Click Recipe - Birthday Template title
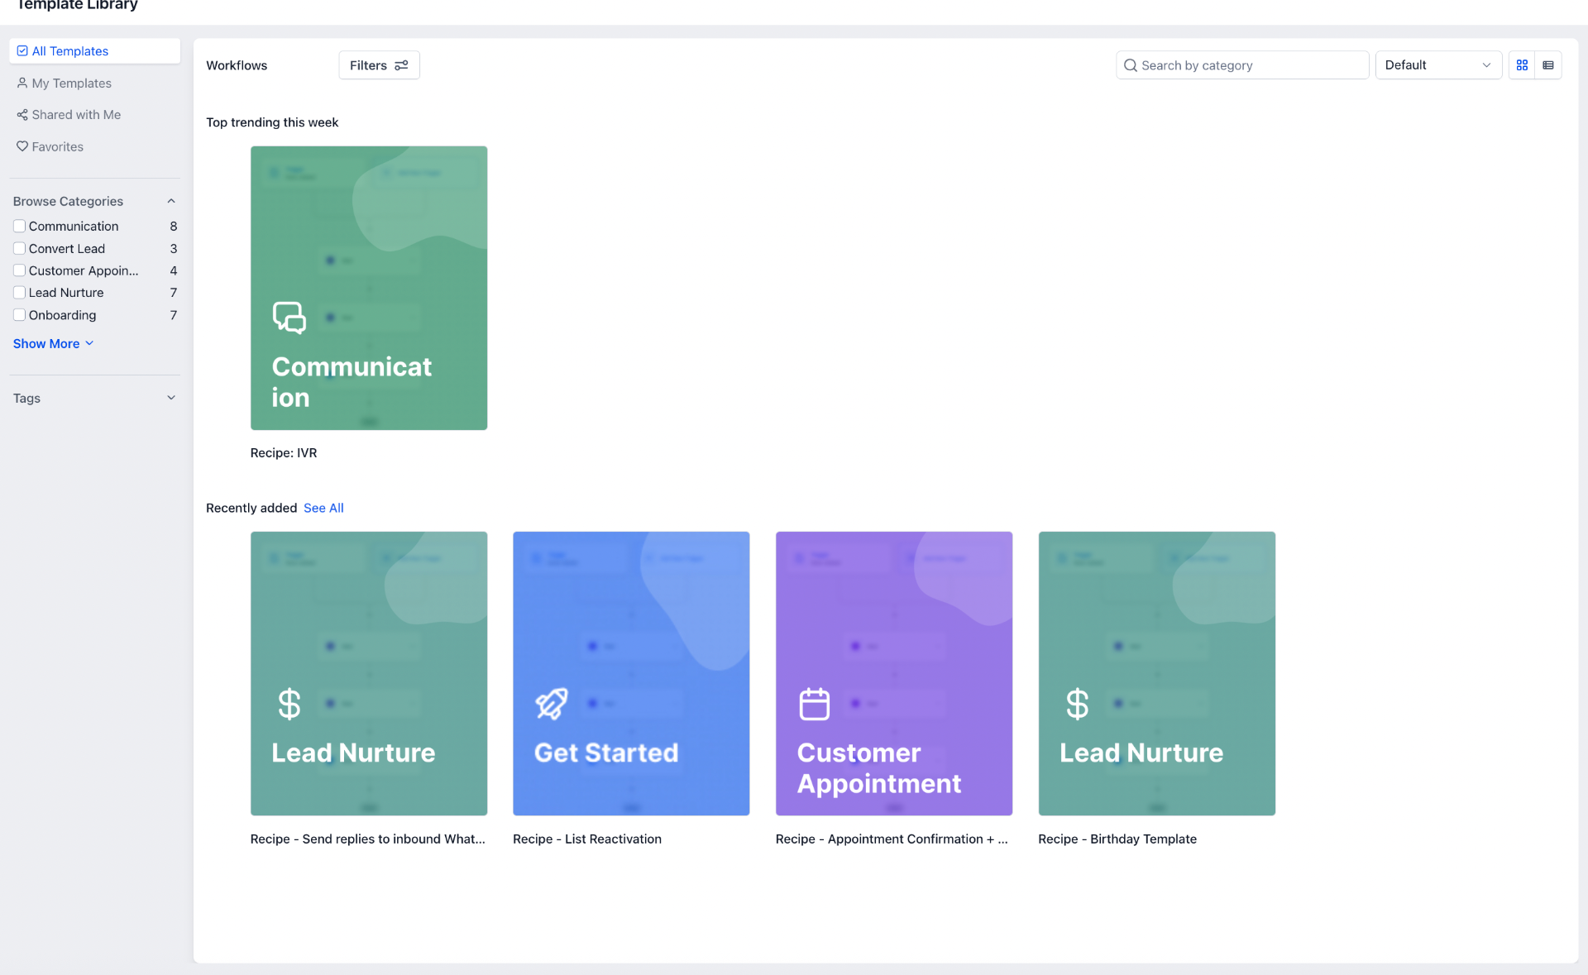The height and width of the screenshot is (975, 1588). click(x=1117, y=839)
